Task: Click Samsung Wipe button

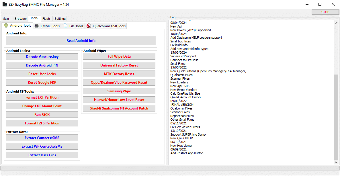Action: (119, 91)
